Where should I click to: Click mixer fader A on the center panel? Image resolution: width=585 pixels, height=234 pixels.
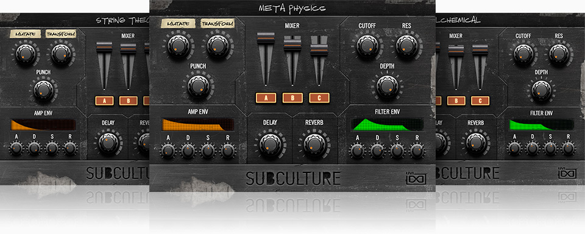(x=266, y=37)
